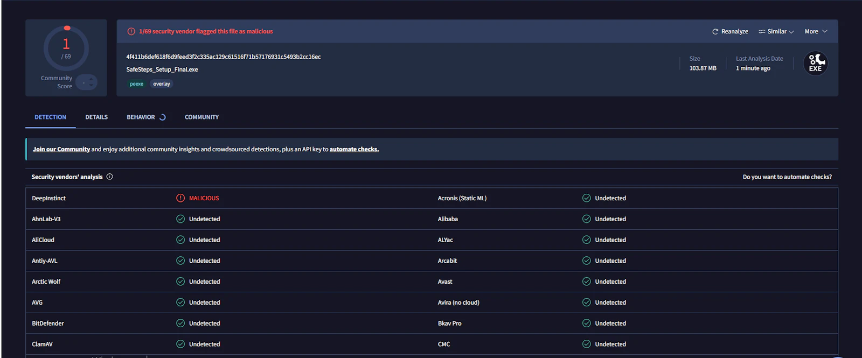Click the peexe tag
The width and height of the screenshot is (862, 358).
click(136, 84)
